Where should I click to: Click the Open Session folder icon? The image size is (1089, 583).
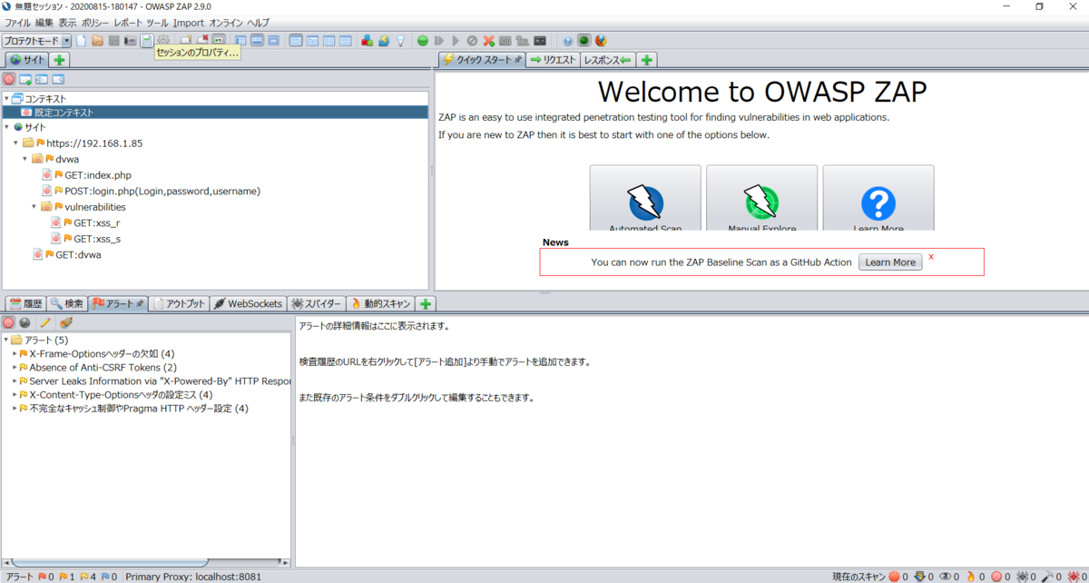98,41
